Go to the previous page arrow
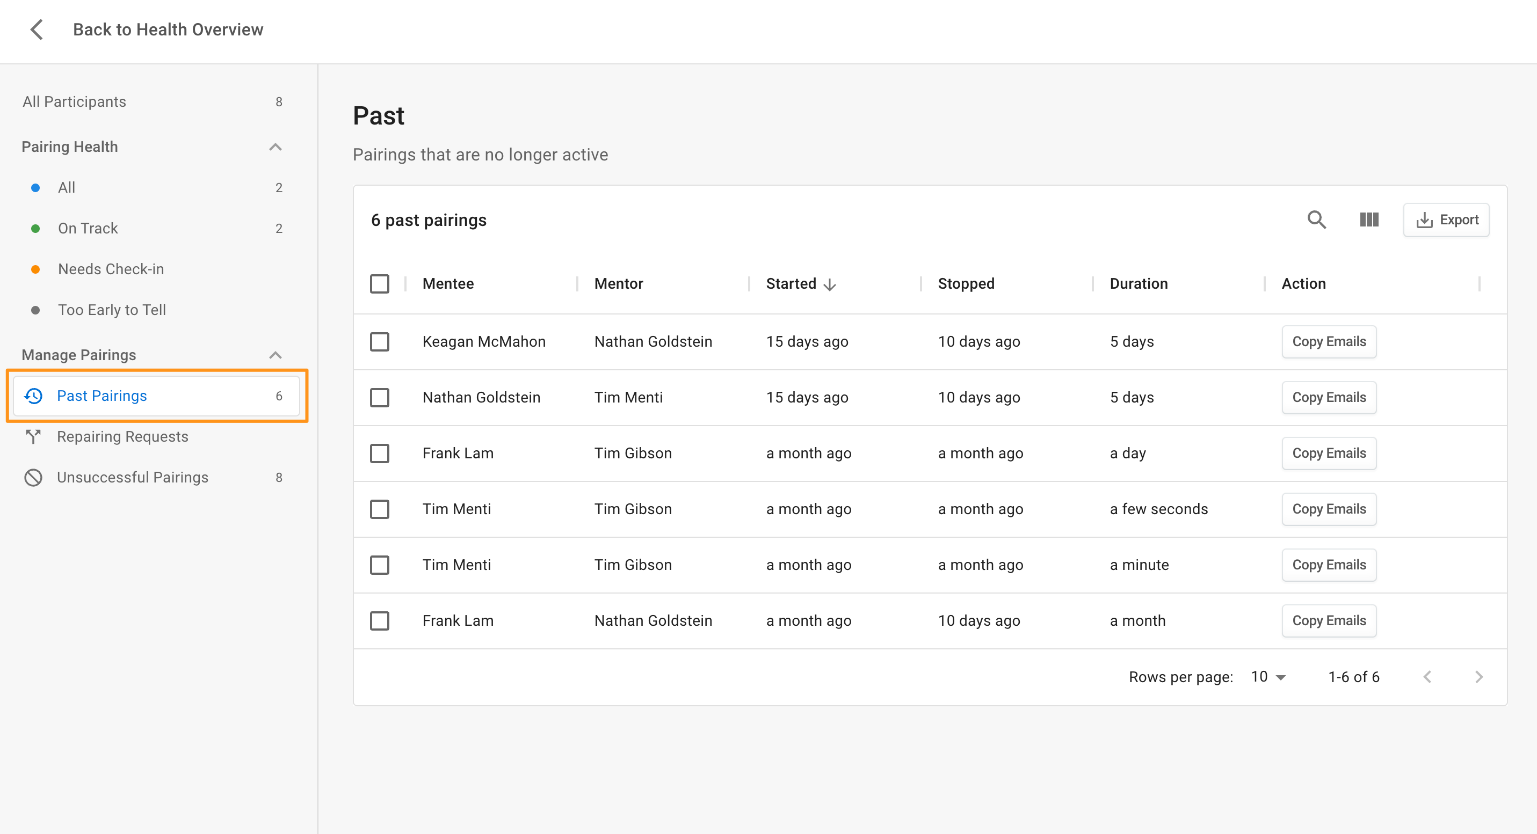 [1427, 677]
